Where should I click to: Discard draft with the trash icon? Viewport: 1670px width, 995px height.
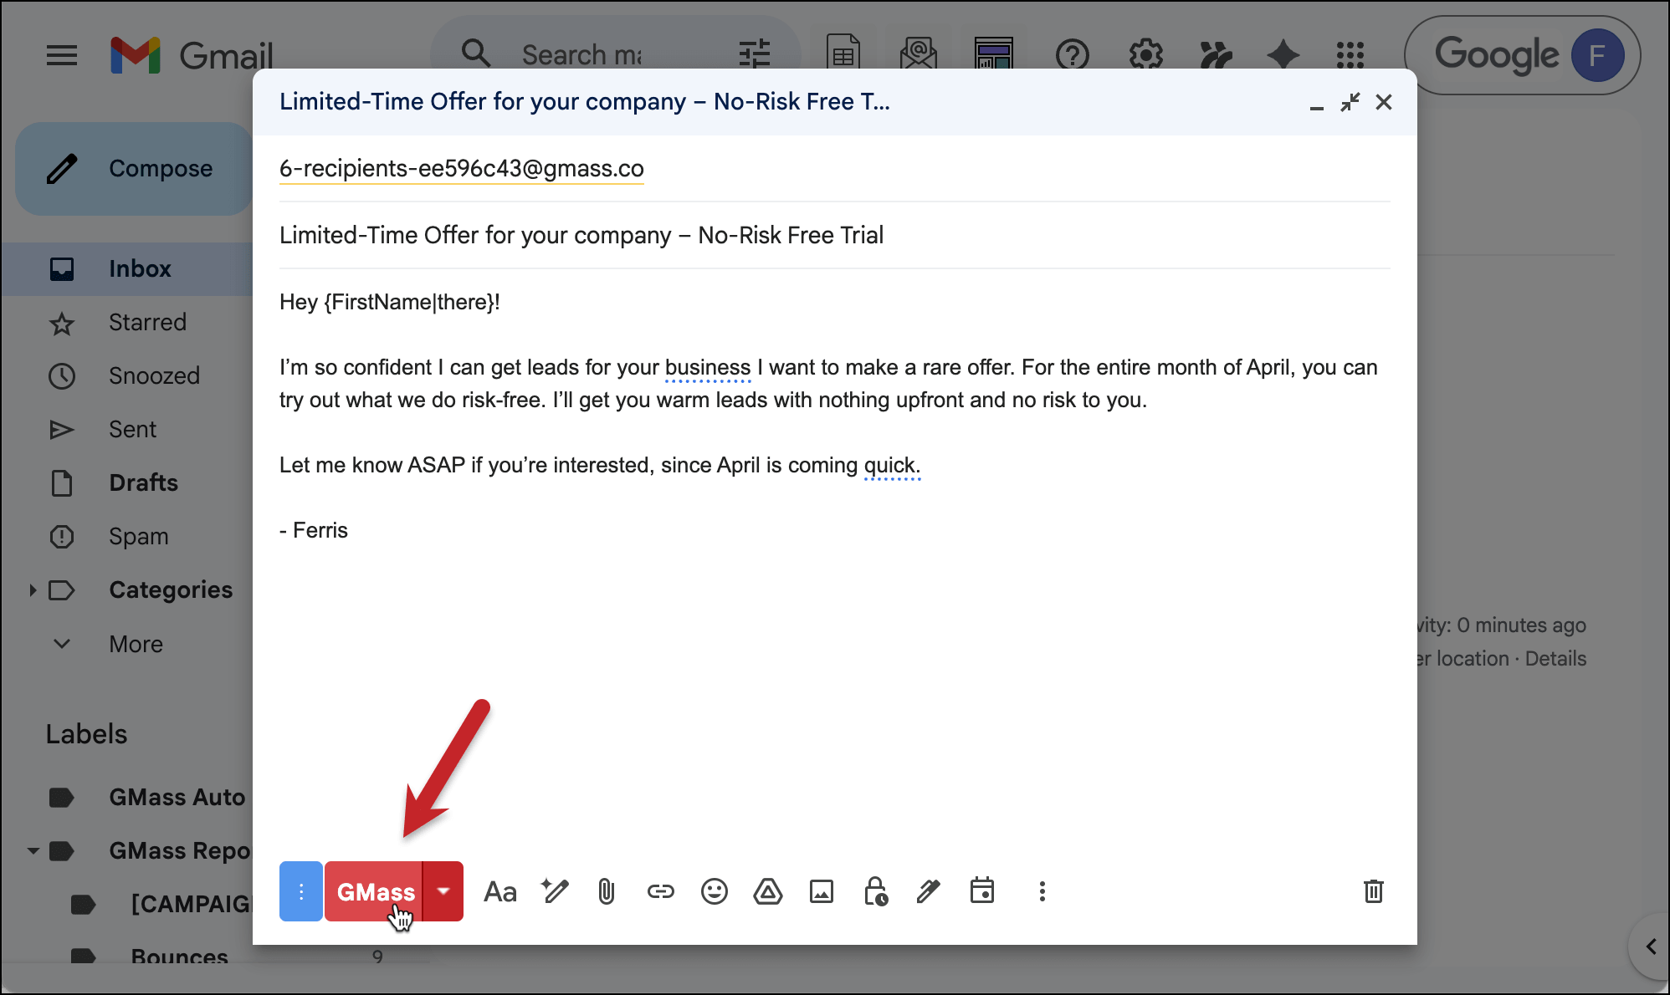point(1373,891)
